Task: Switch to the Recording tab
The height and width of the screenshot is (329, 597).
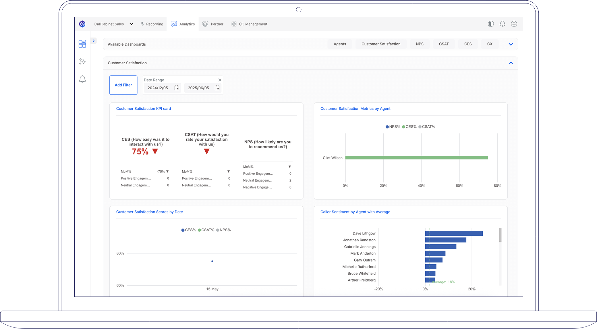Action: pyautogui.click(x=152, y=24)
